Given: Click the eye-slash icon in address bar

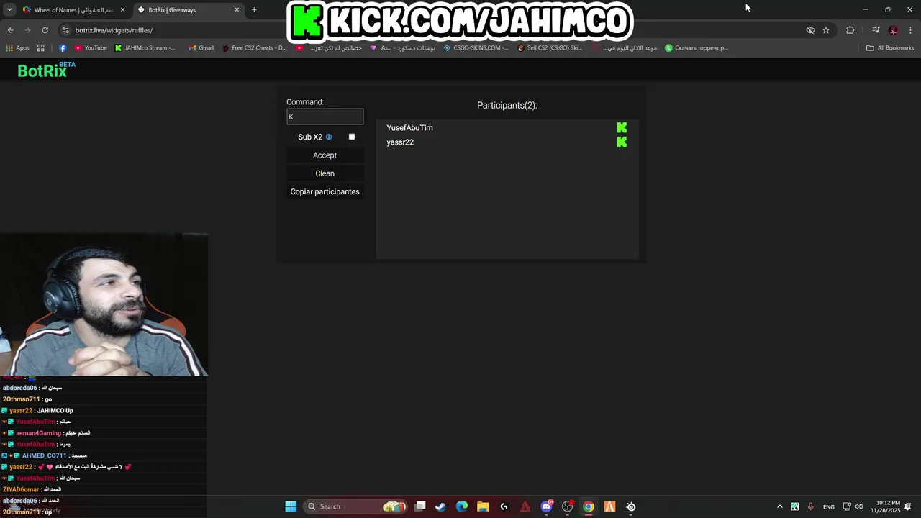Looking at the screenshot, I should tap(810, 30).
